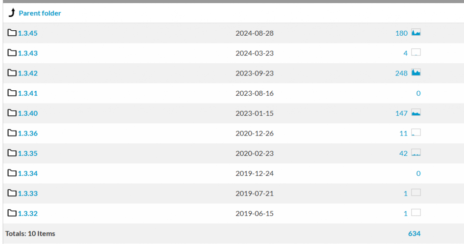Click the stats chart icon for 1.3.33
Image resolution: width=464 pixels, height=244 pixels.
click(416, 192)
